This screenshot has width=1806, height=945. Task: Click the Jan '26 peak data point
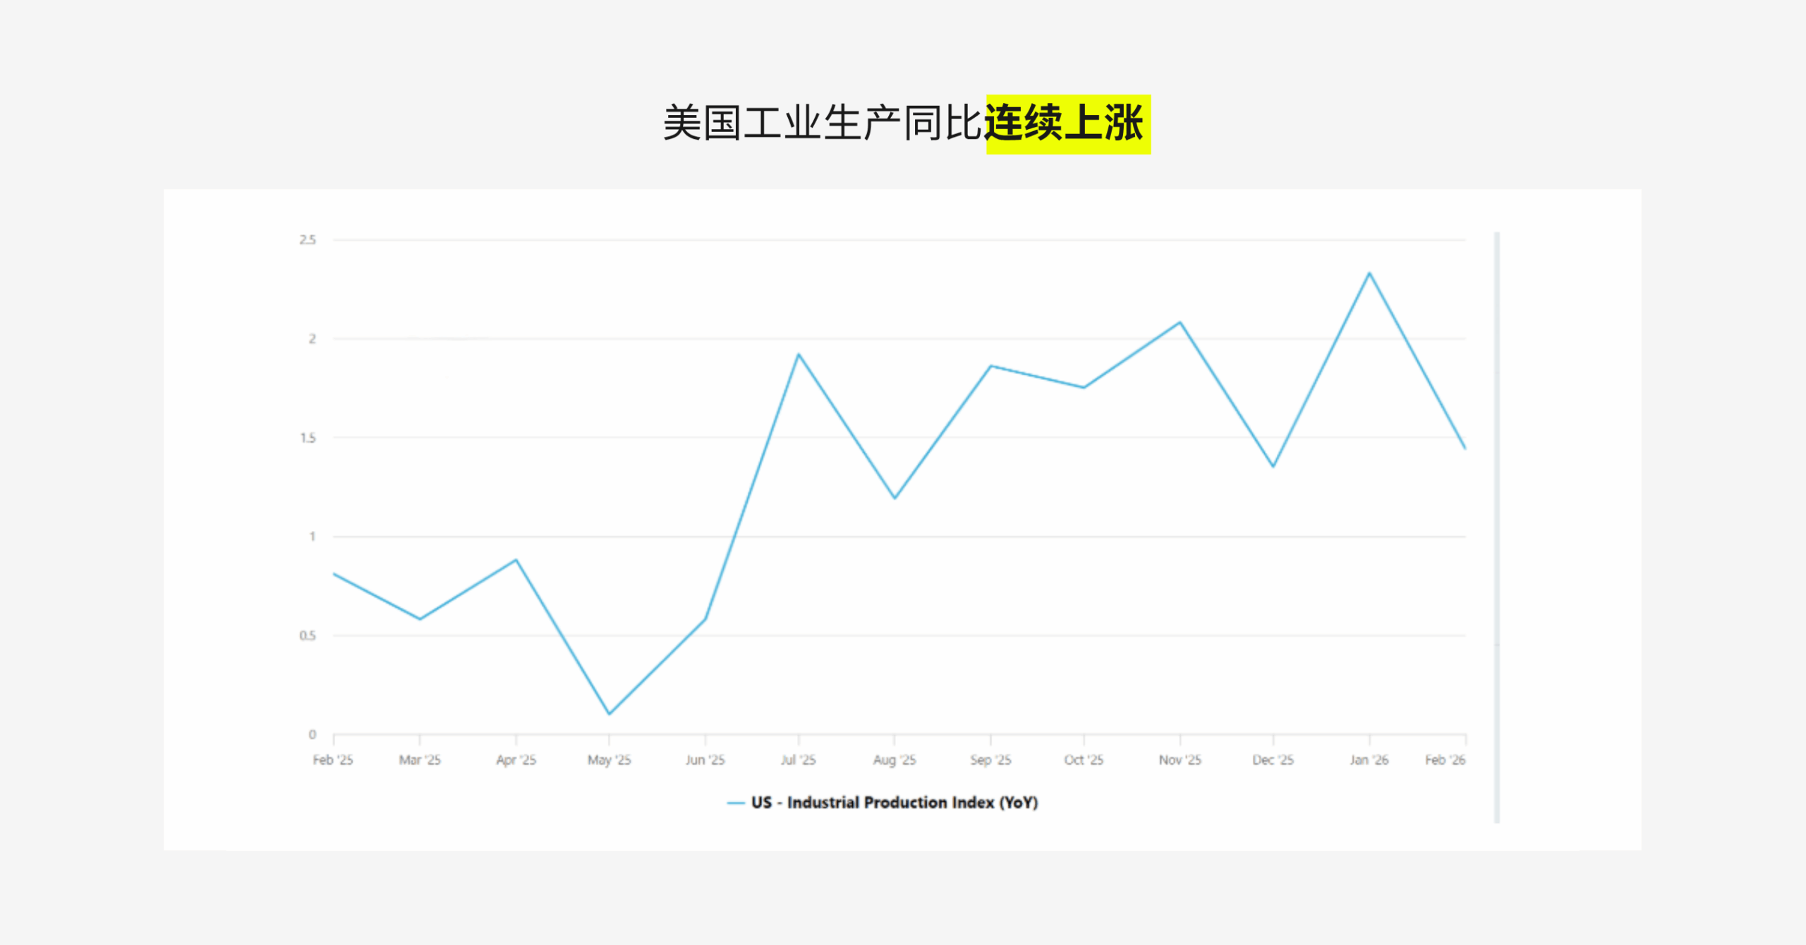(1369, 273)
